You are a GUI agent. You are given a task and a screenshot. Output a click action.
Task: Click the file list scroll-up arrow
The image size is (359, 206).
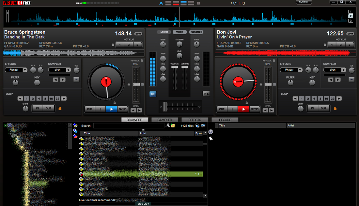(205, 133)
